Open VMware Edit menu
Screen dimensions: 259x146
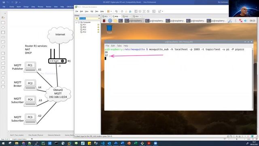click(81, 11)
